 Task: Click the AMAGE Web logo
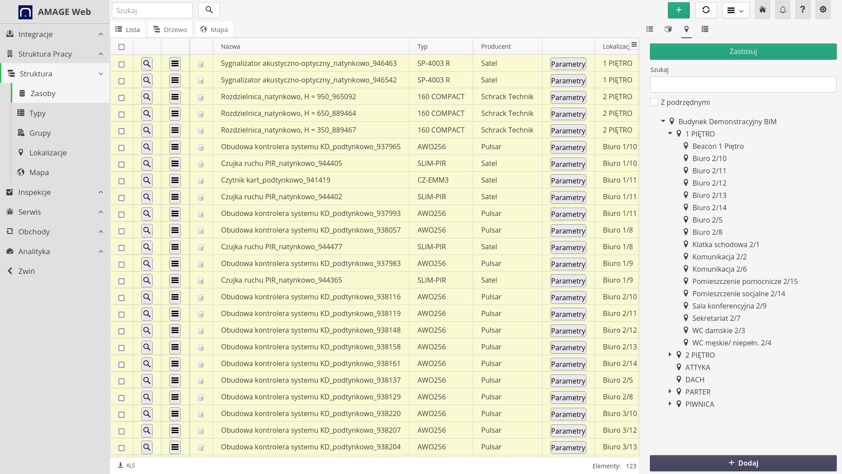tap(55, 12)
